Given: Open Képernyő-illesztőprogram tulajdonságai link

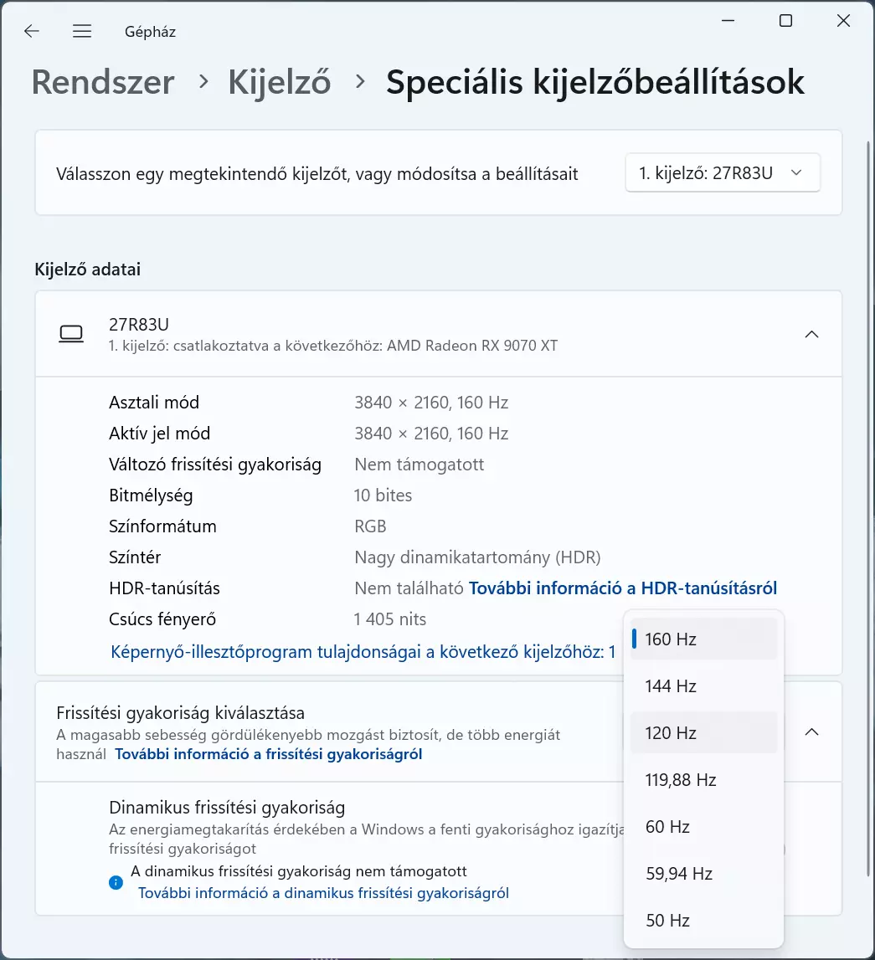Looking at the screenshot, I should pos(363,652).
